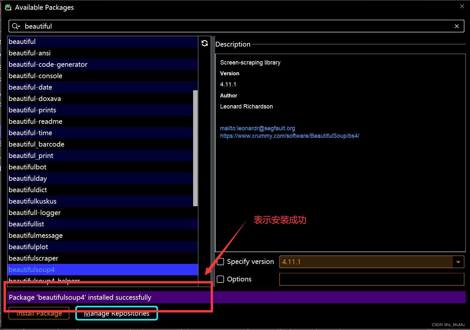Viewport: 470px width, 330px height.
Task: Select beautifuldict package
Action: click(100, 190)
